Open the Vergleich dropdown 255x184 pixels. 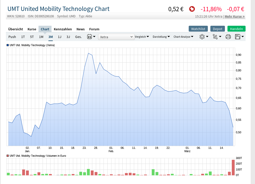[142, 37]
